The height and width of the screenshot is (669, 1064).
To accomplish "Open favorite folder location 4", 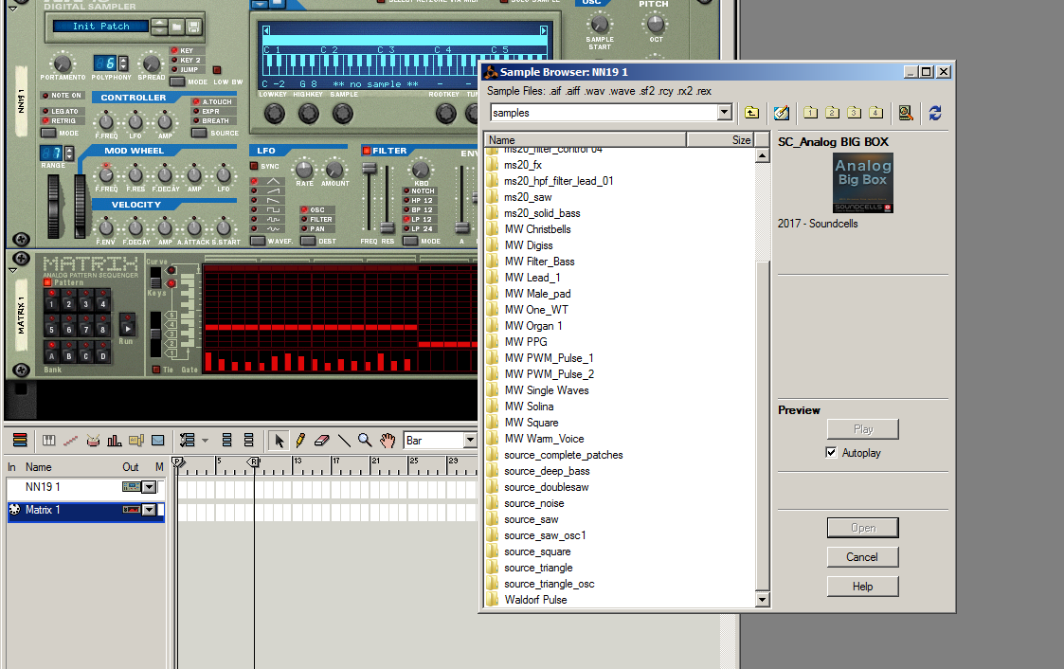I will [x=876, y=113].
